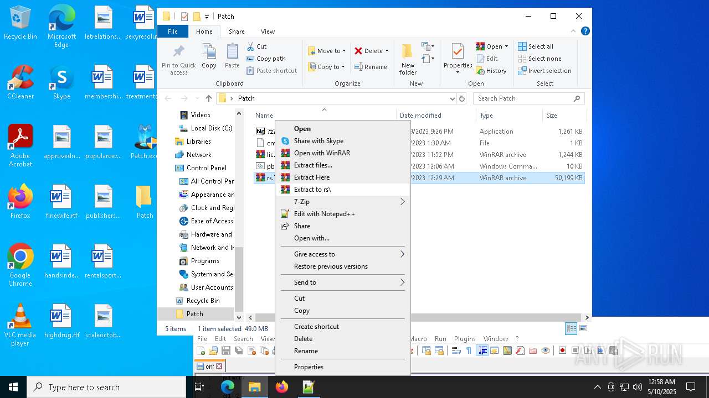The image size is (709, 398).
Task: Click Notepad++ New file toolbar icon
Action: point(201,350)
